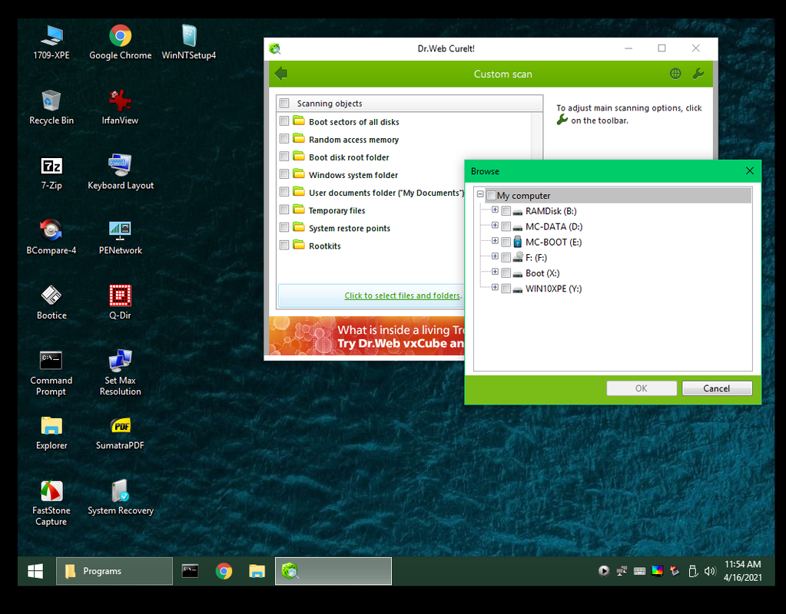Click the network tray icon
This screenshot has width=786, height=614.
tap(622, 571)
